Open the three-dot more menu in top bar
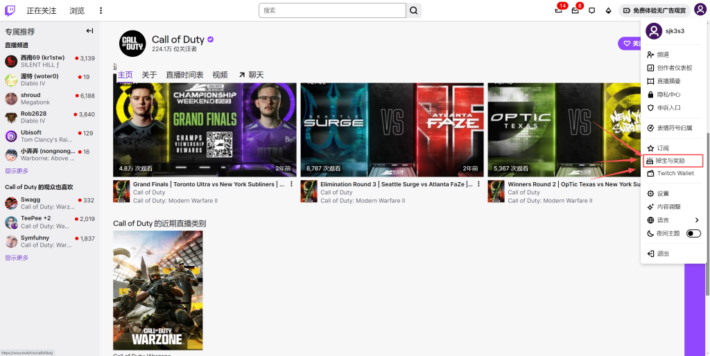The image size is (710, 356). [x=101, y=10]
